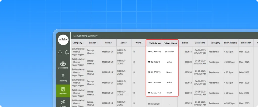Sort by the Company column arrow
258x107 pixels.
83,43
